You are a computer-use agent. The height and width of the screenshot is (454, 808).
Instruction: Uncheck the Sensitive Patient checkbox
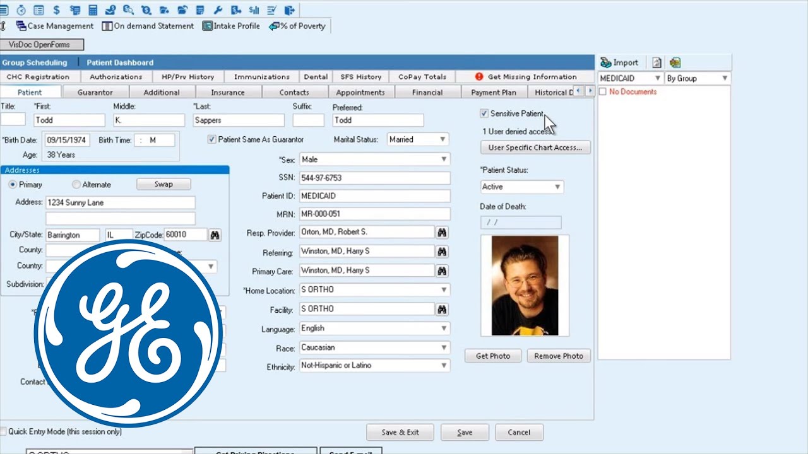484,113
